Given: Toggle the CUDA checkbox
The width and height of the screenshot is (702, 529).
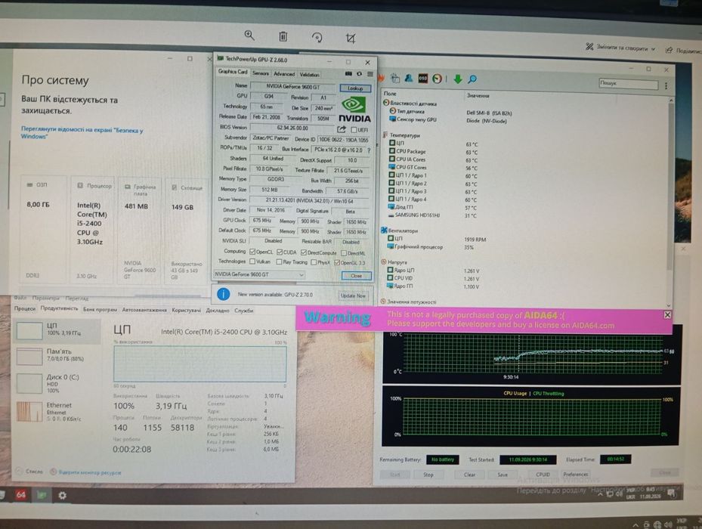Looking at the screenshot, I should (280, 252).
